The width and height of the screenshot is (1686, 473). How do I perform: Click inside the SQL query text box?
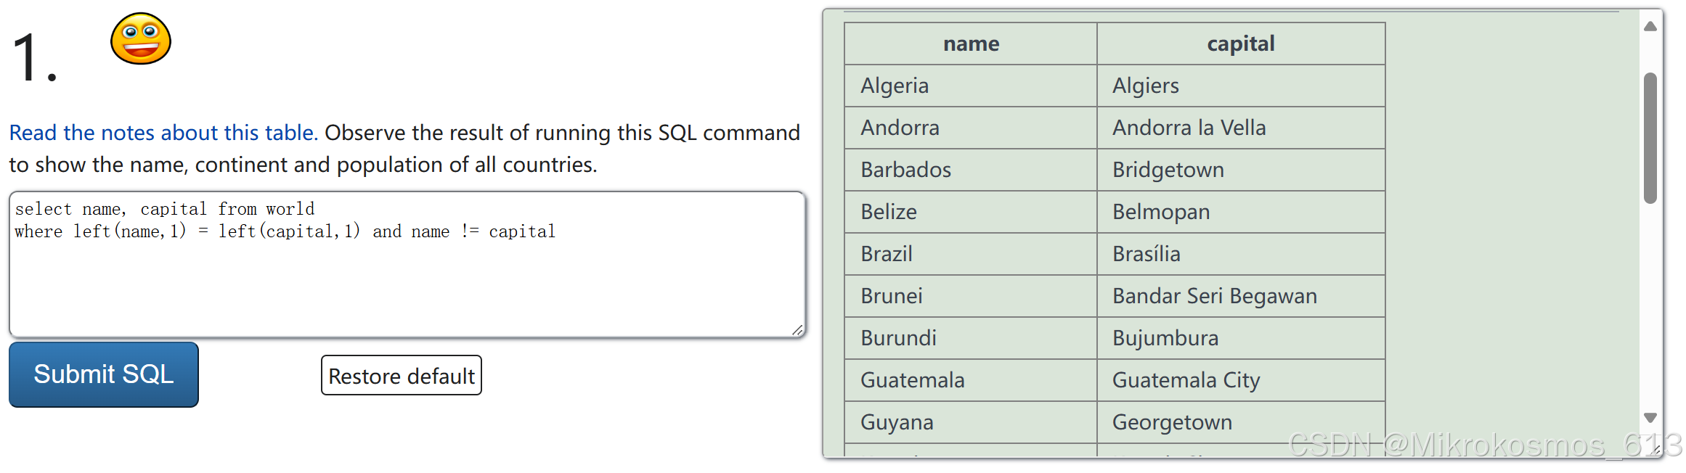pos(407,261)
